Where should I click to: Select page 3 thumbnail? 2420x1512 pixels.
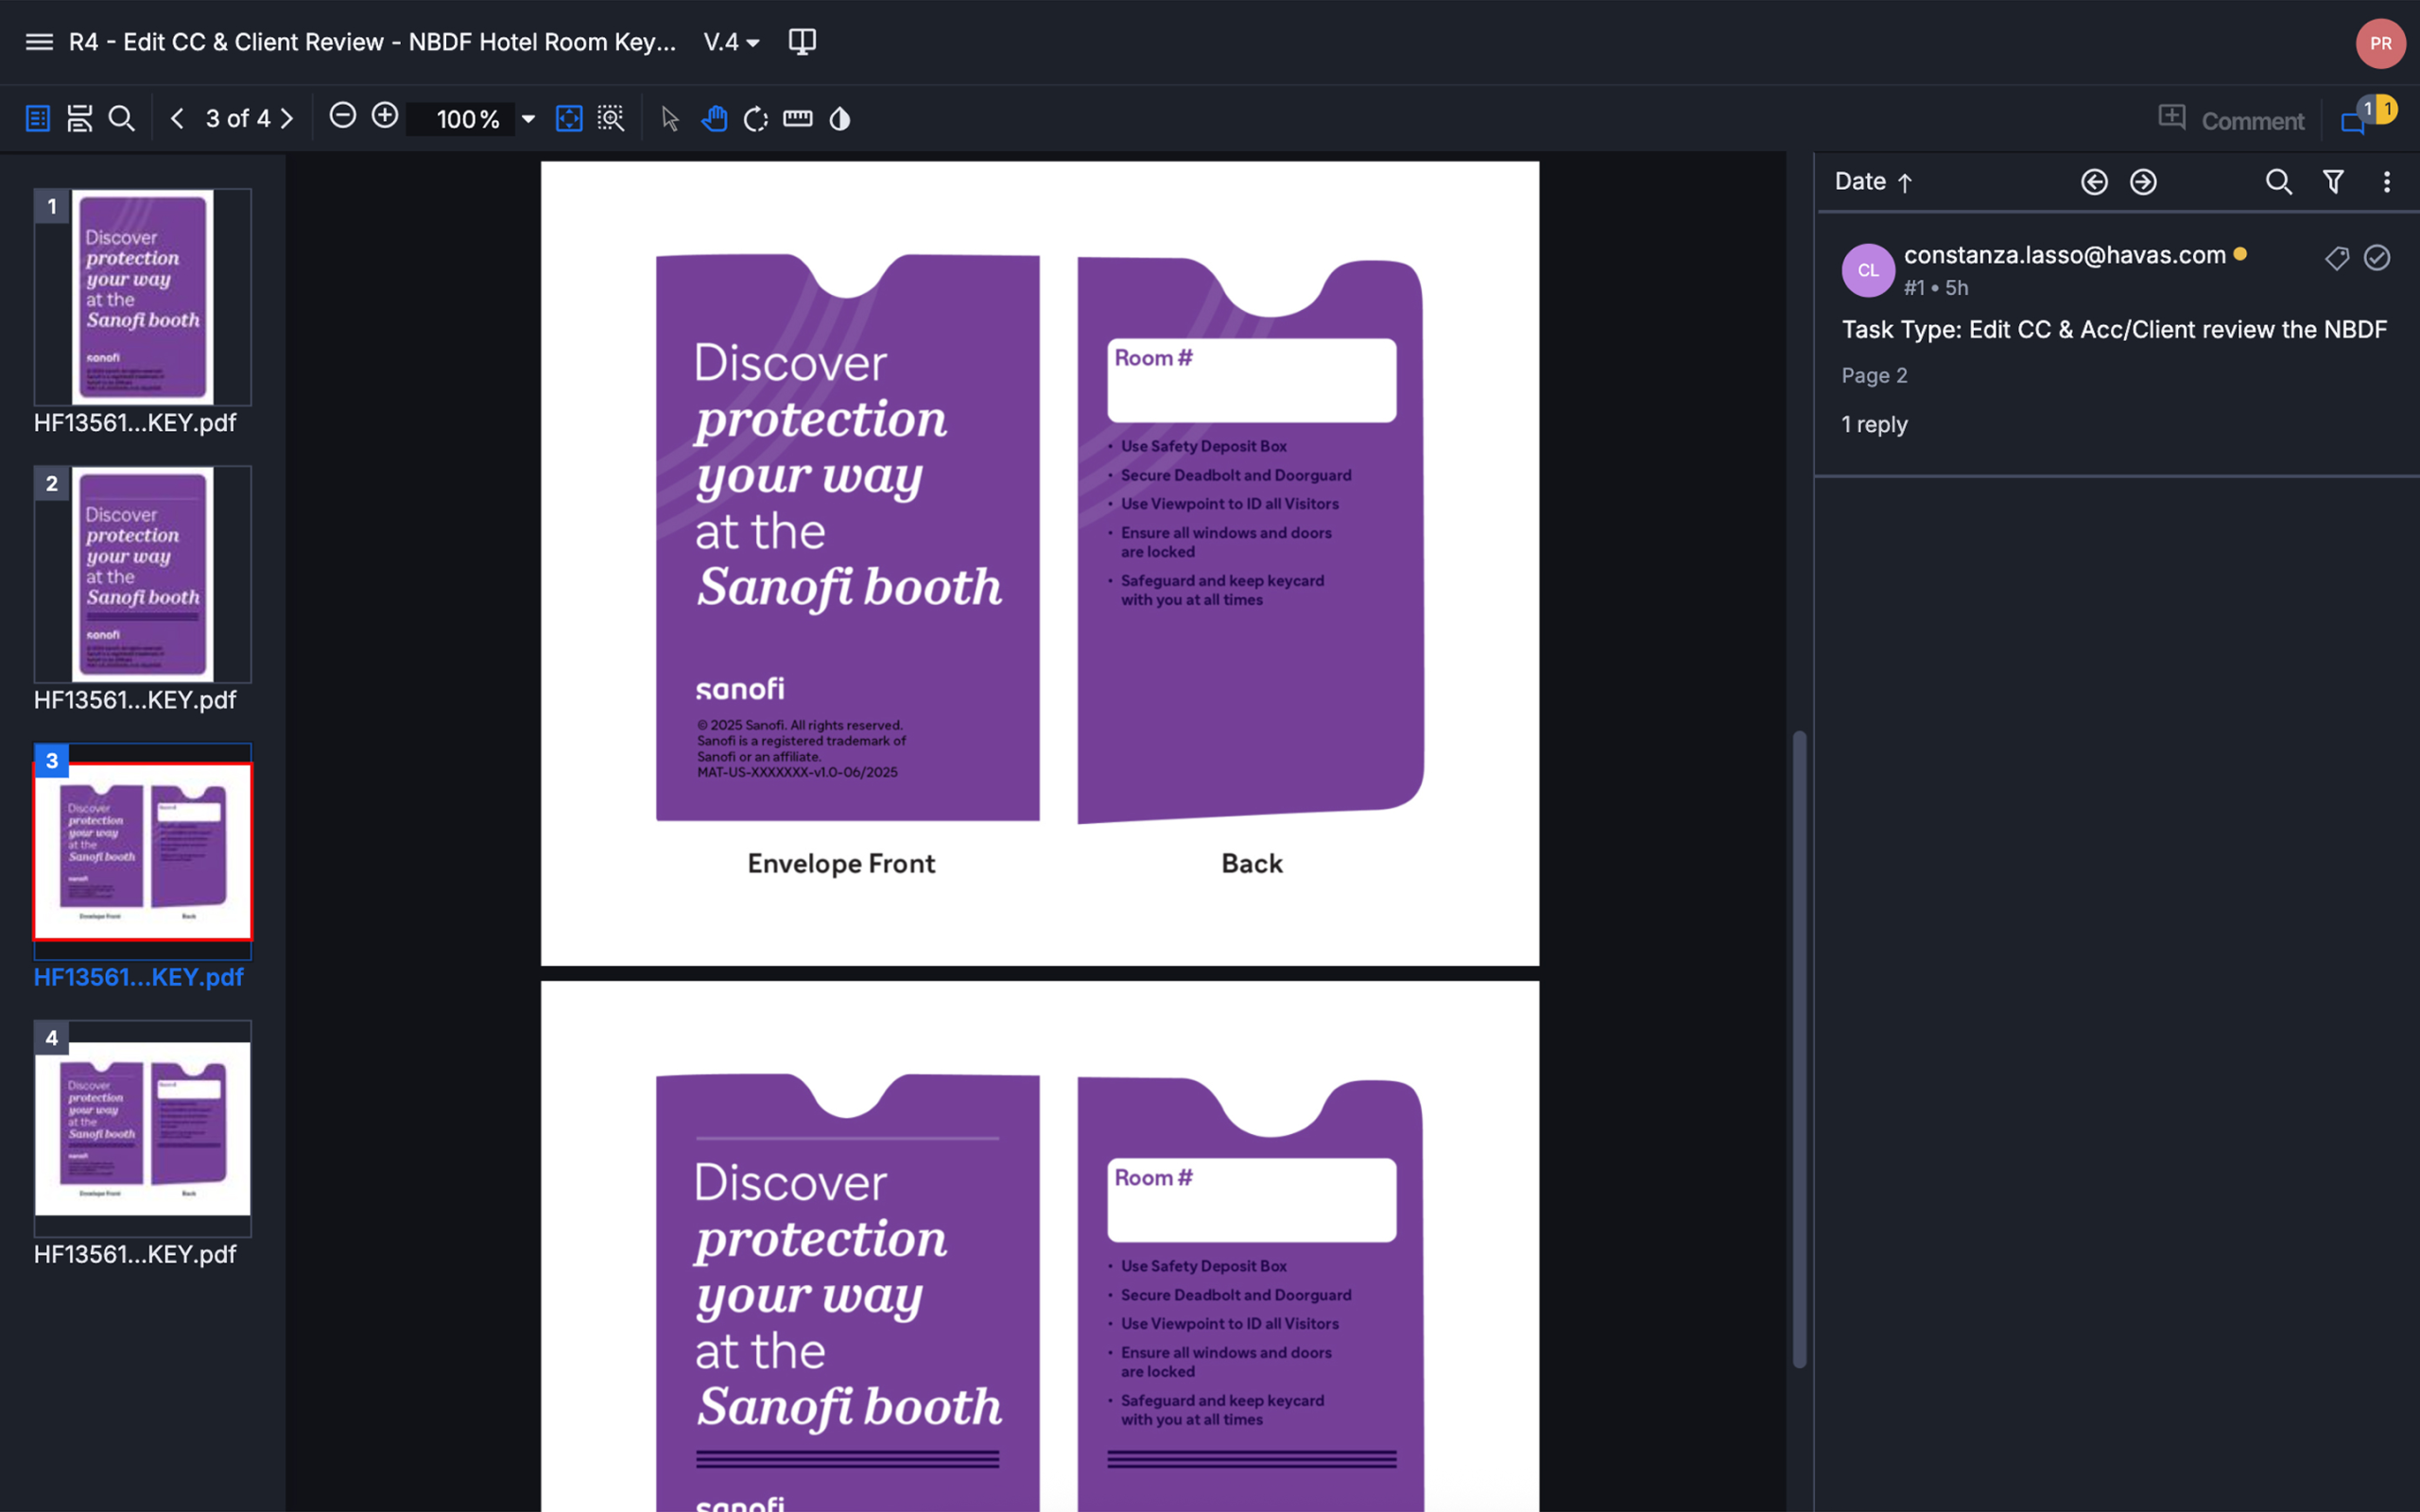click(142, 852)
